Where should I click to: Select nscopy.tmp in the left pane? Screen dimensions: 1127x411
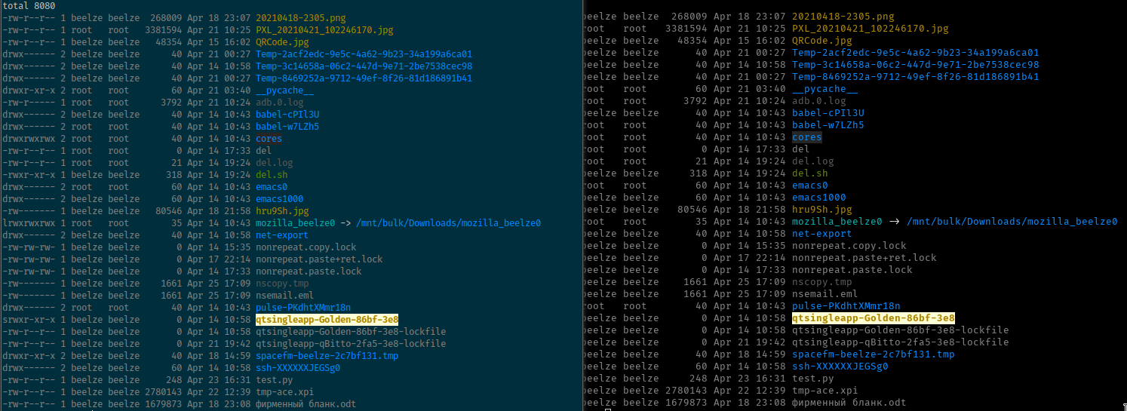tap(283, 283)
